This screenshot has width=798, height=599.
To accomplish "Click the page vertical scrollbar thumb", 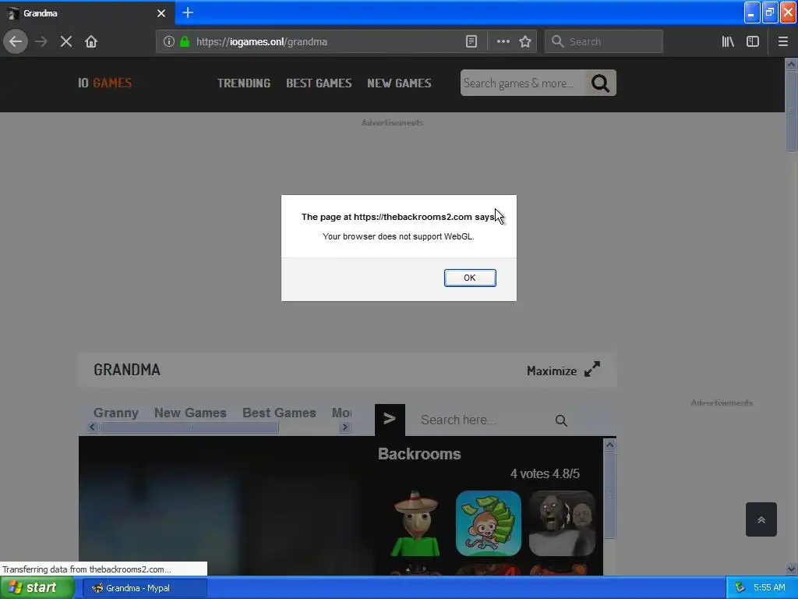I will [x=791, y=111].
